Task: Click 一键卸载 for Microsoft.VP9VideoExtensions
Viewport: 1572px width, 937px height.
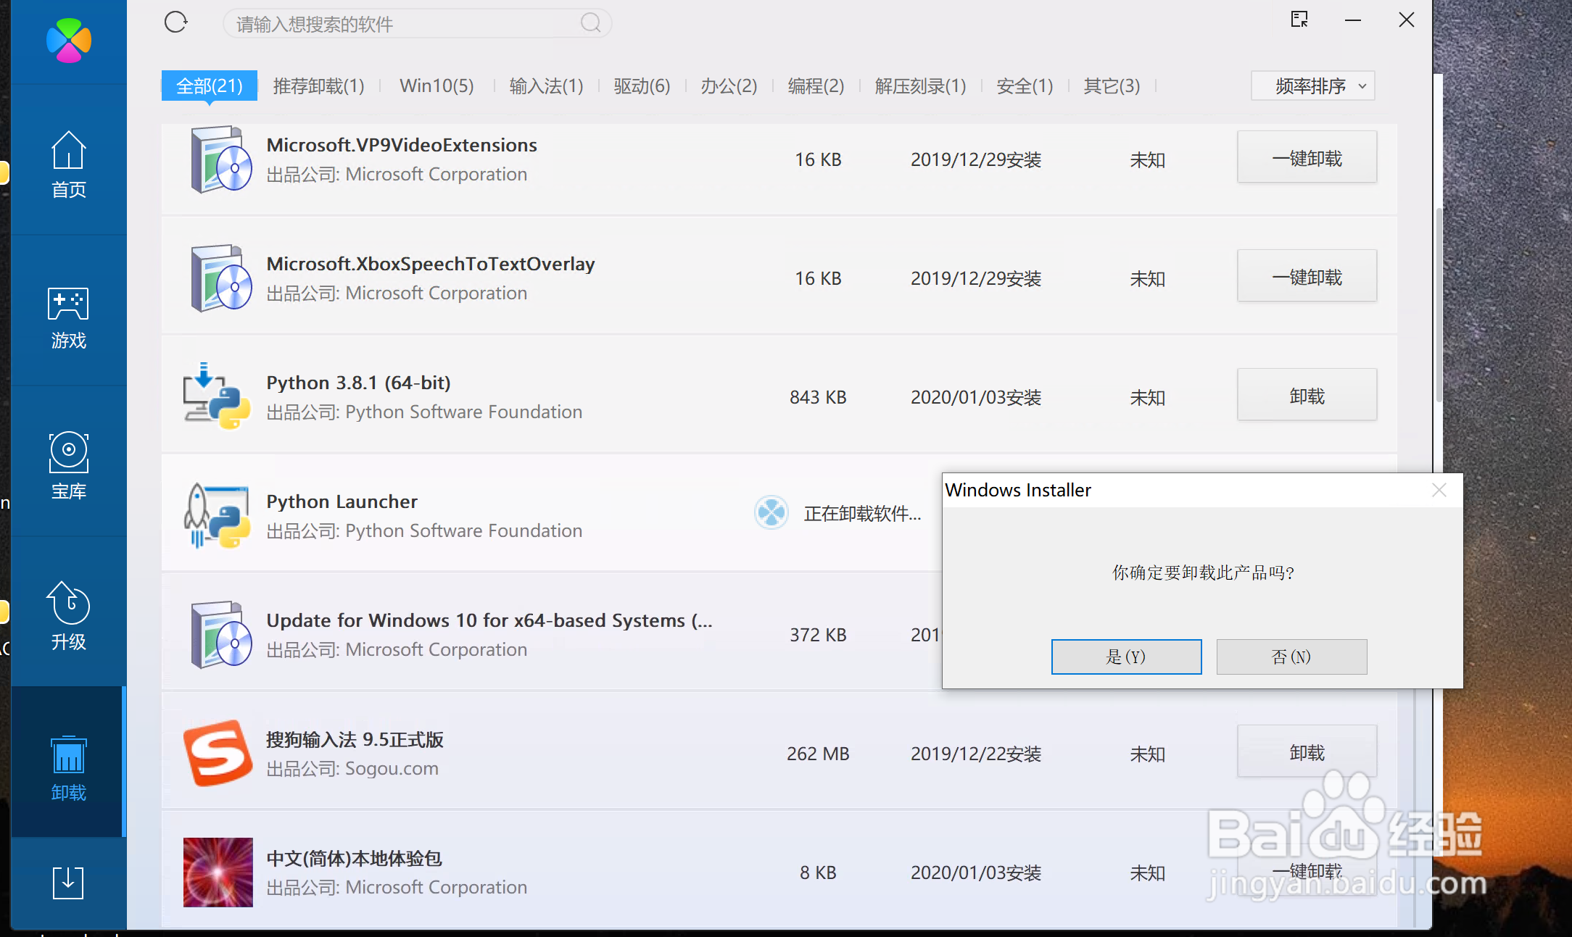Action: click(x=1307, y=159)
